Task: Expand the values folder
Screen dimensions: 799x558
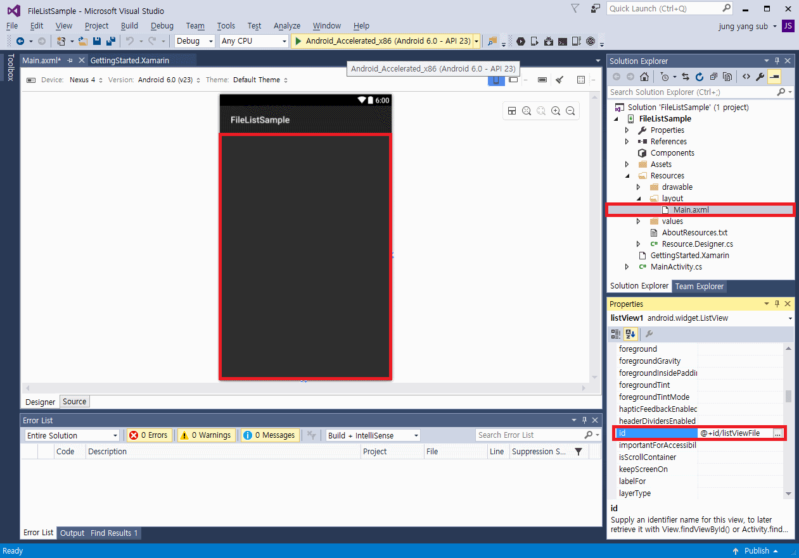Action: (x=639, y=221)
